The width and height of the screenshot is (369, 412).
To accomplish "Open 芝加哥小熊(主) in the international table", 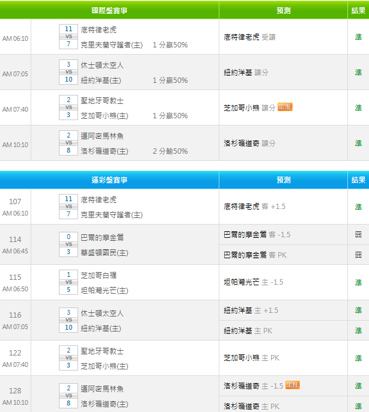I will pyautogui.click(x=105, y=116).
